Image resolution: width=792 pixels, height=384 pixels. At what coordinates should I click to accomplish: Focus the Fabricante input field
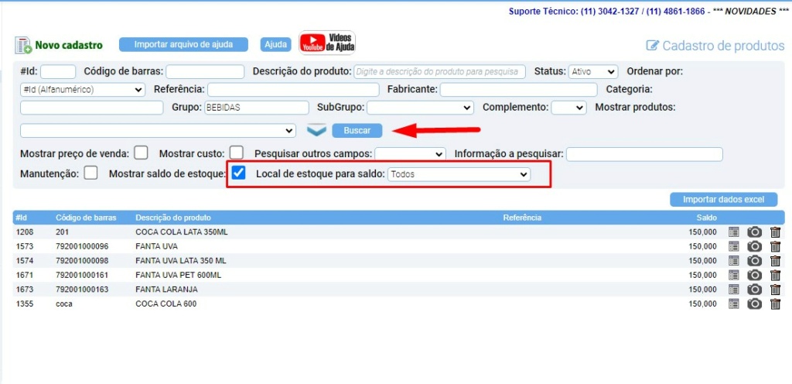click(x=519, y=90)
